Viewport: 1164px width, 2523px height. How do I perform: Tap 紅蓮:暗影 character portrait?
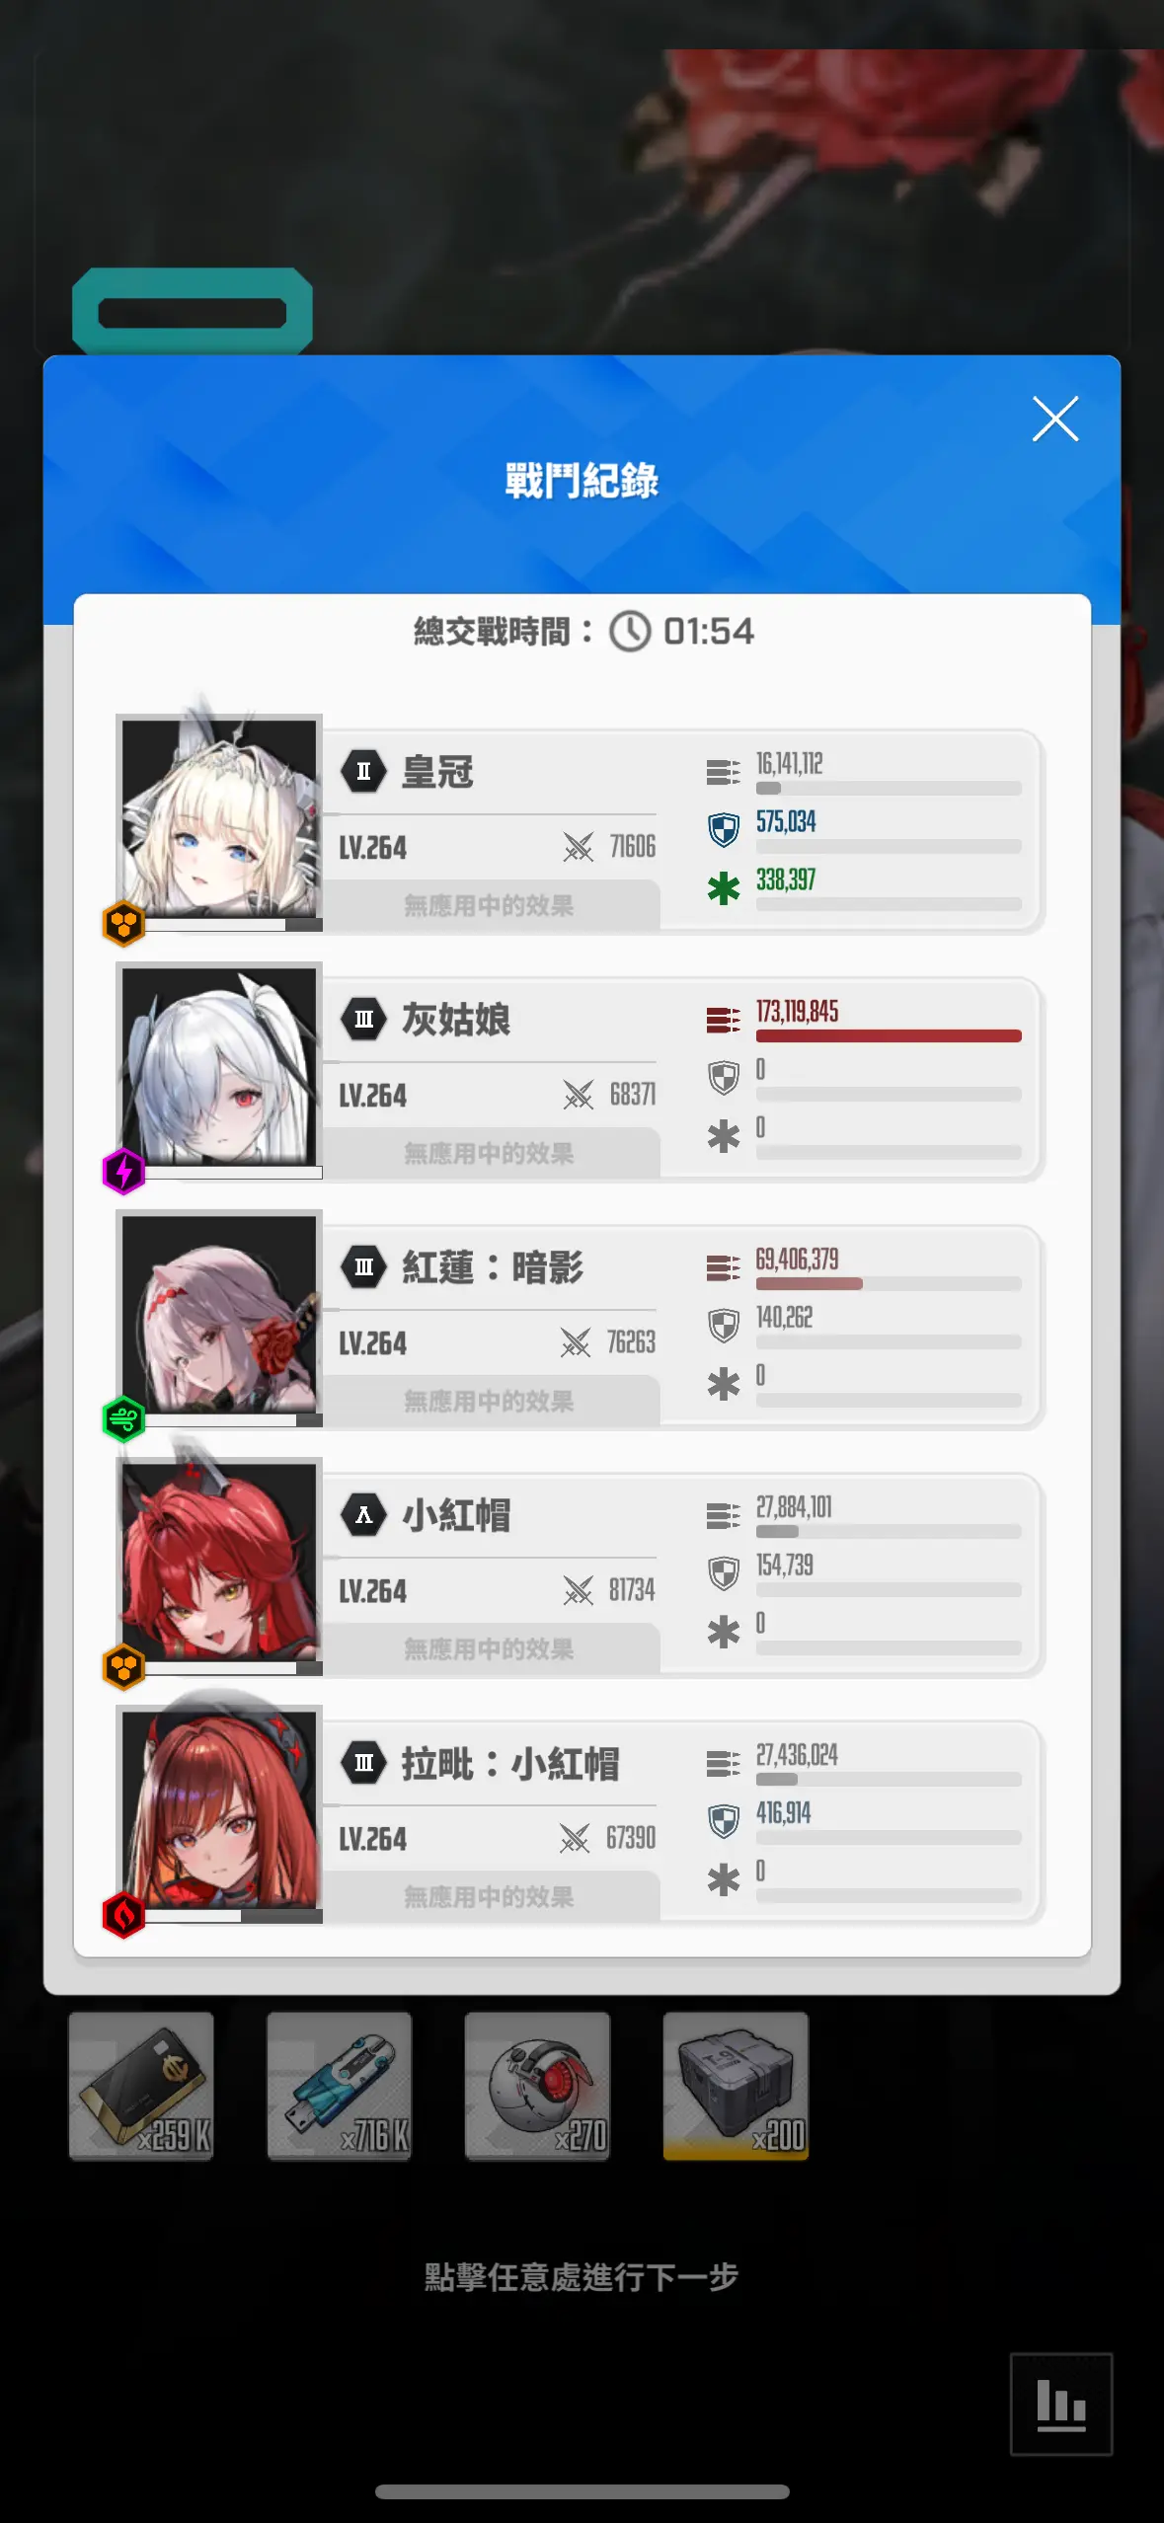(219, 1313)
